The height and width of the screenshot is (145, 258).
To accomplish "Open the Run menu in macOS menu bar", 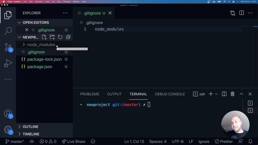I will pos(59,2).
